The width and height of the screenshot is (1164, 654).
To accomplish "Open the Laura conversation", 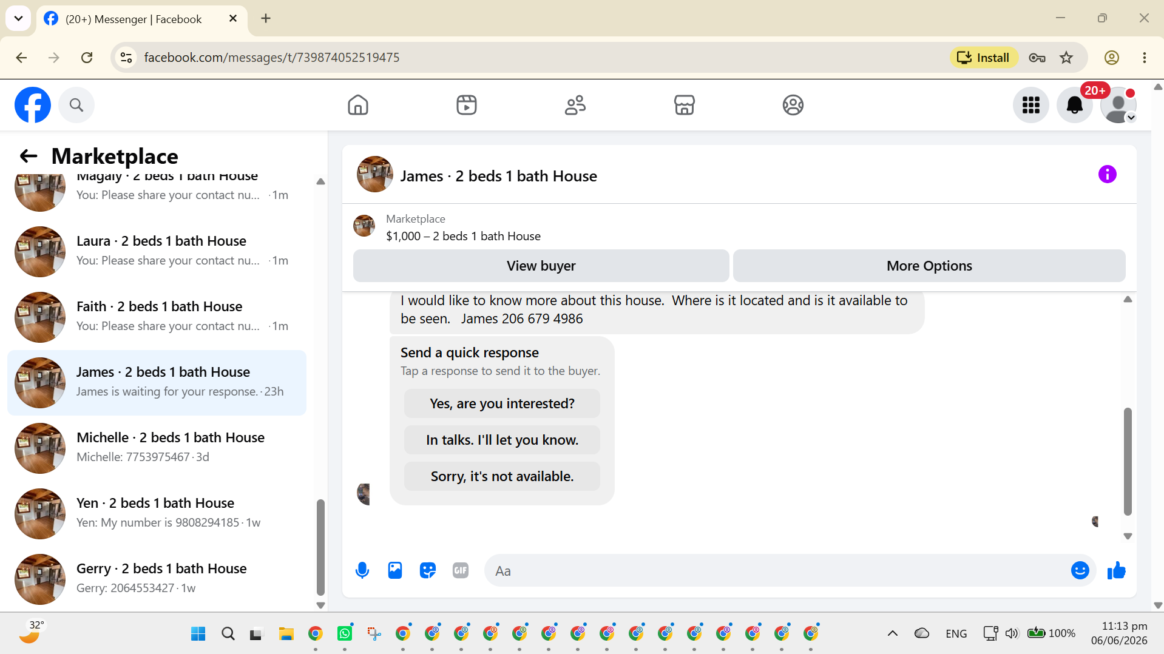I will pyautogui.click(x=157, y=252).
